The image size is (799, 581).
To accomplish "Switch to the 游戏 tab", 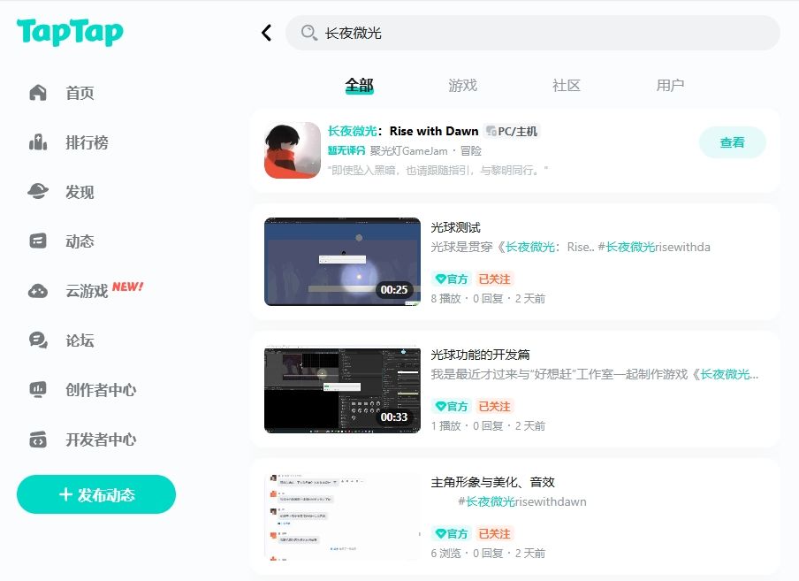I will tap(462, 85).
